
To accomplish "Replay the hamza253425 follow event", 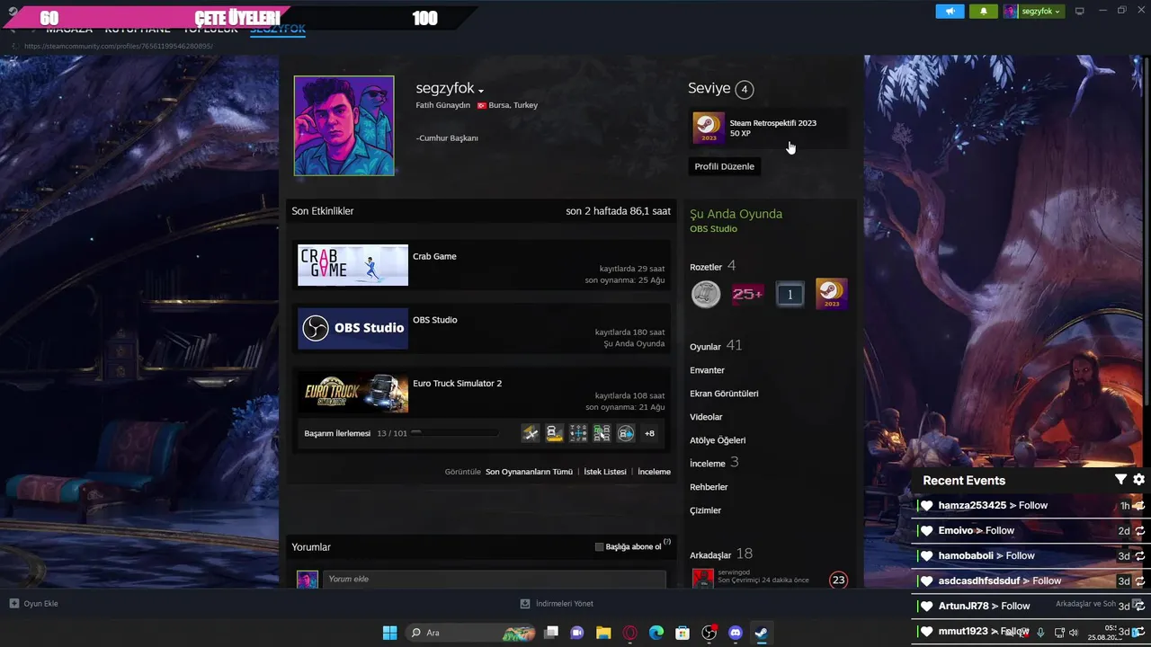I will pyautogui.click(x=1139, y=506).
